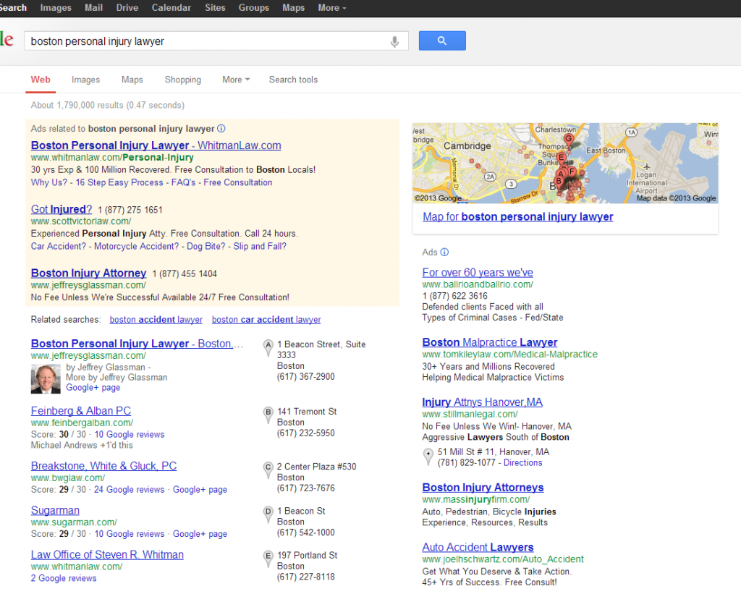Open Sites in the top black bar

pos(215,8)
